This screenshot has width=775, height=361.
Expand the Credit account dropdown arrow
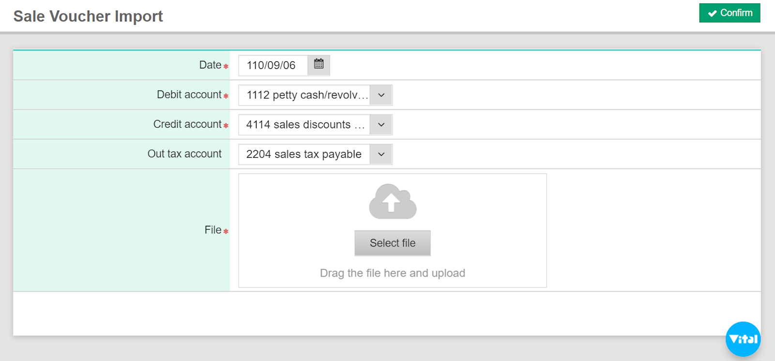[x=381, y=125]
